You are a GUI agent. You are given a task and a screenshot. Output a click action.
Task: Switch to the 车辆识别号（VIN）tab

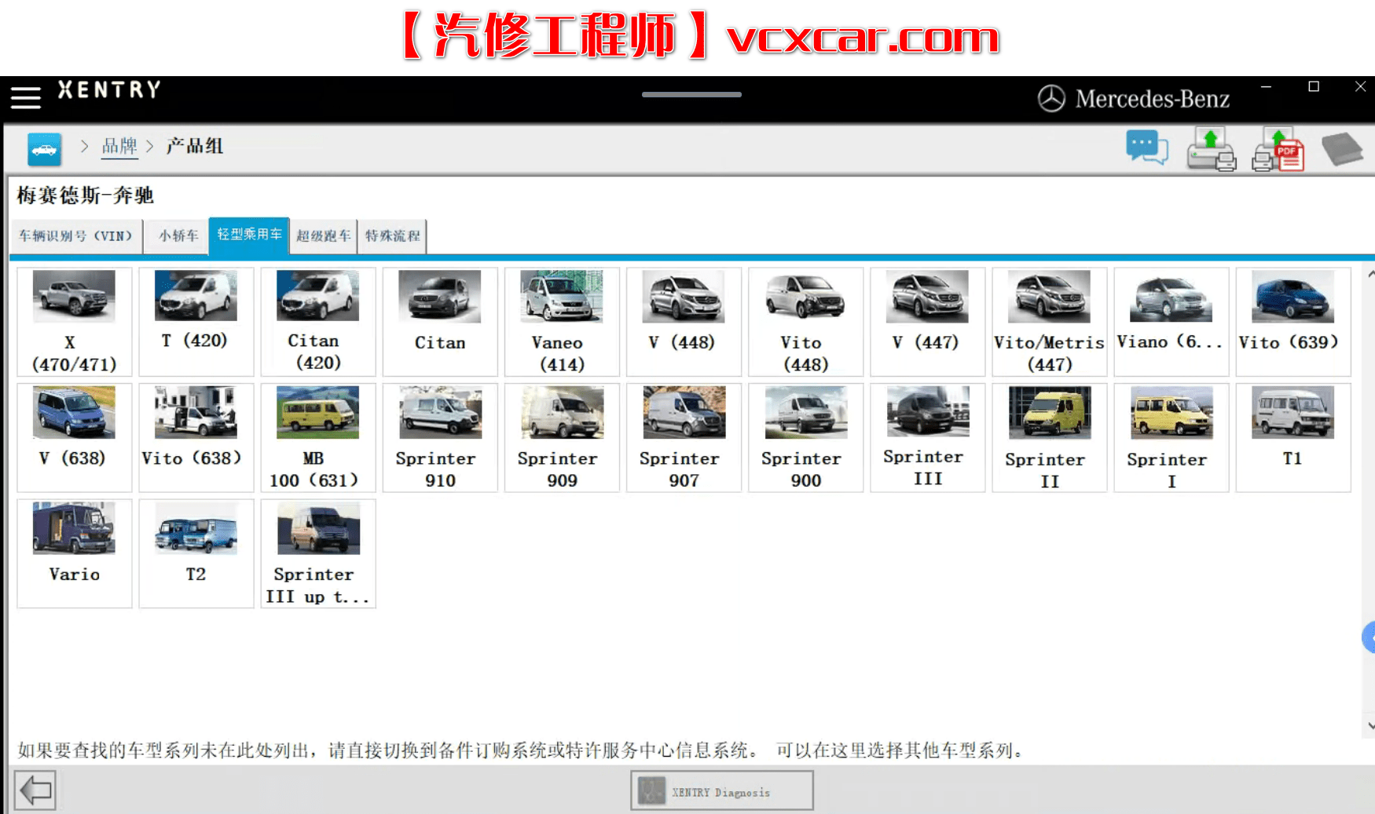pyautogui.click(x=75, y=235)
